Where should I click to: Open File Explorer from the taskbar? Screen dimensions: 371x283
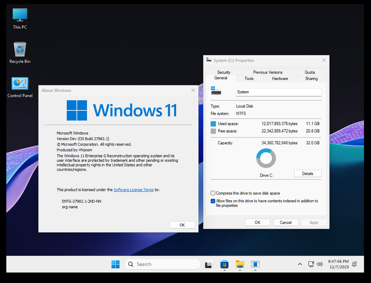(x=240, y=264)
